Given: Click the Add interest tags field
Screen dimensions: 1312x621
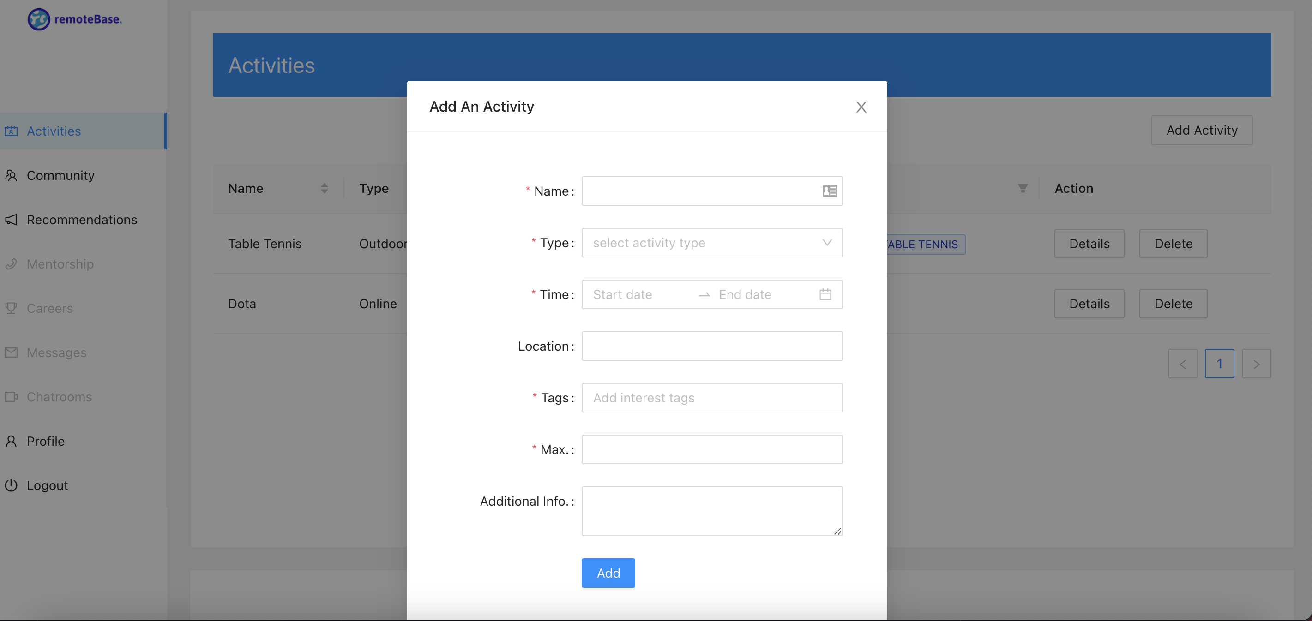Looking at the screenshot, I should click(x=711, y=398).
